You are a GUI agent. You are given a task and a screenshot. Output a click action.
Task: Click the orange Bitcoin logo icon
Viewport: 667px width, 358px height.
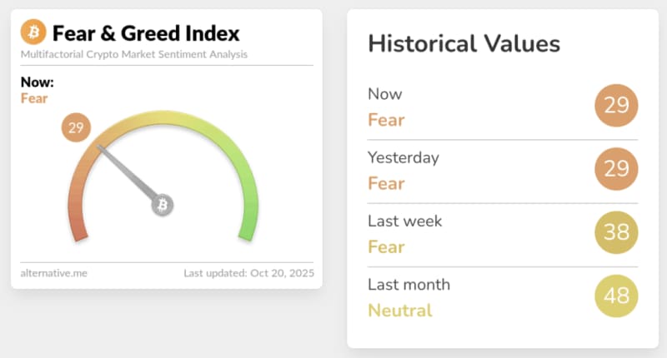(x=34, y=33)
